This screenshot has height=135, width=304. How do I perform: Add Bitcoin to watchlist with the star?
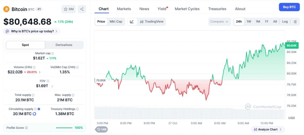(69, 9)
